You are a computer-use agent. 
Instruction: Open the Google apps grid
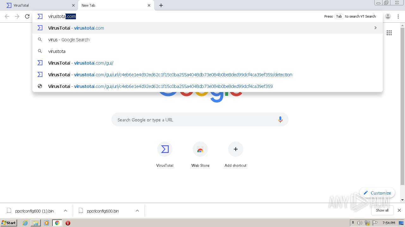389,33
